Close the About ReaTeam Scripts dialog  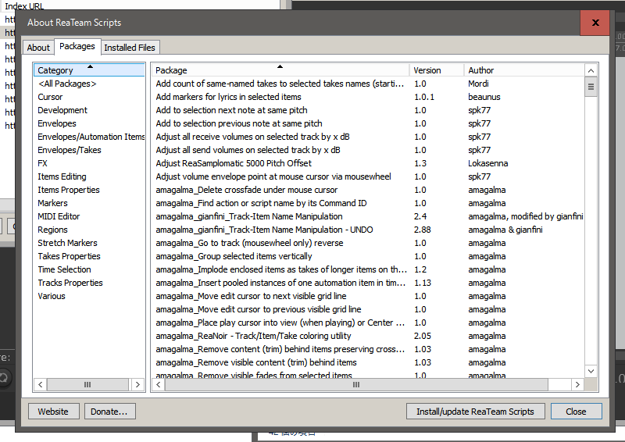pyautogui.click(x=576, y=412)
